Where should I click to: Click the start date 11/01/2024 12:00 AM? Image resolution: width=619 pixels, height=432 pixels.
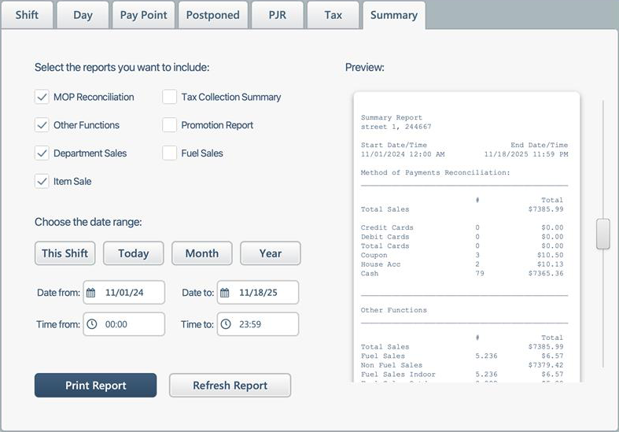coord(403,154)
